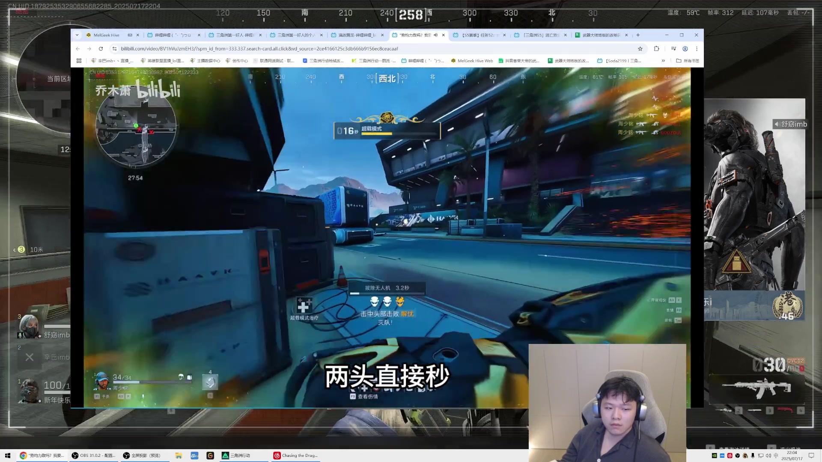The height and width of the screenshot is (462, 822).
Task: Switch to the 武器大师地板的改枪 tab
Action: (602, 35)
